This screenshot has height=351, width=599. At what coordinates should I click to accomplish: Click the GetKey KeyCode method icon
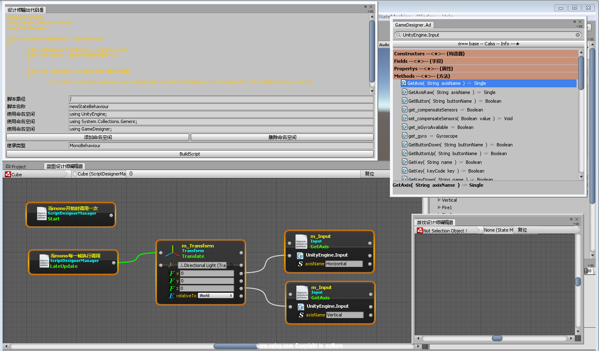[x=405, y=171]
